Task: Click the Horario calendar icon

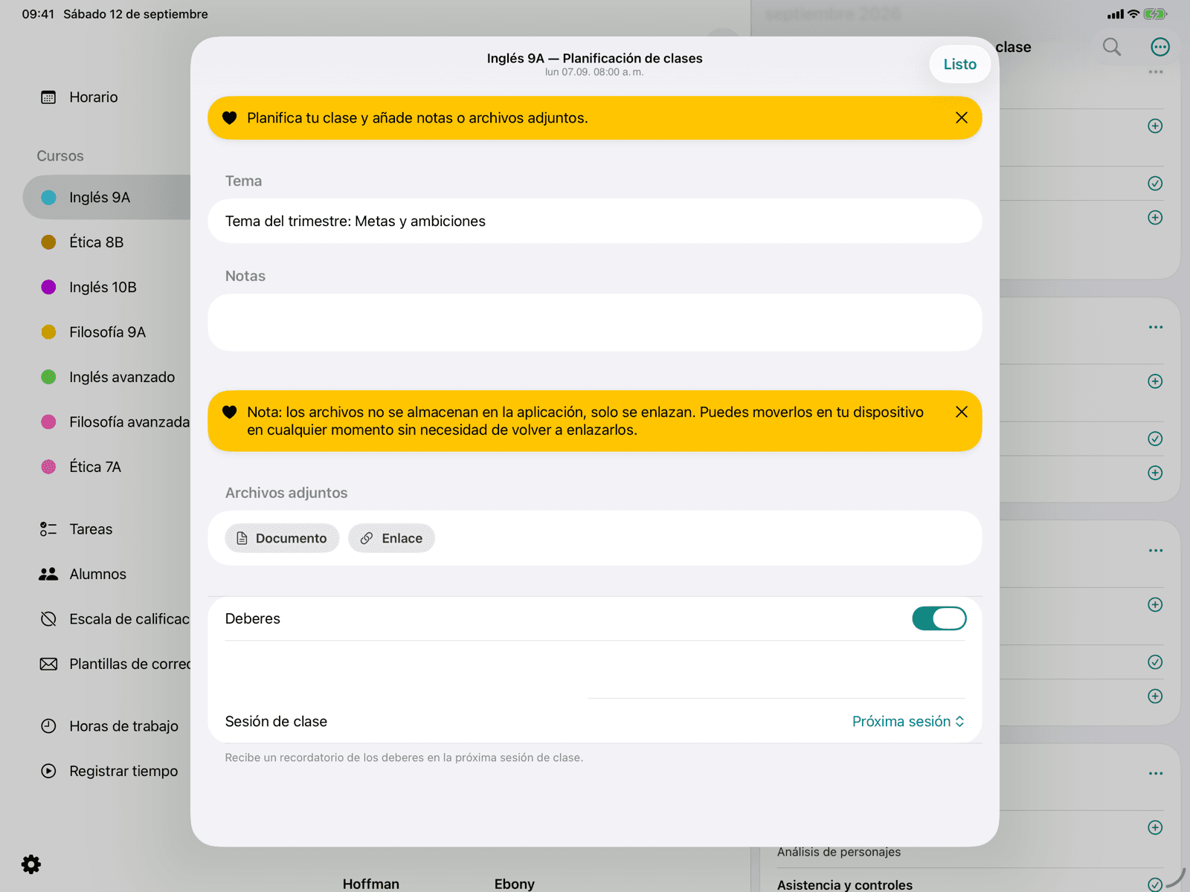Action: pos(48,97)
